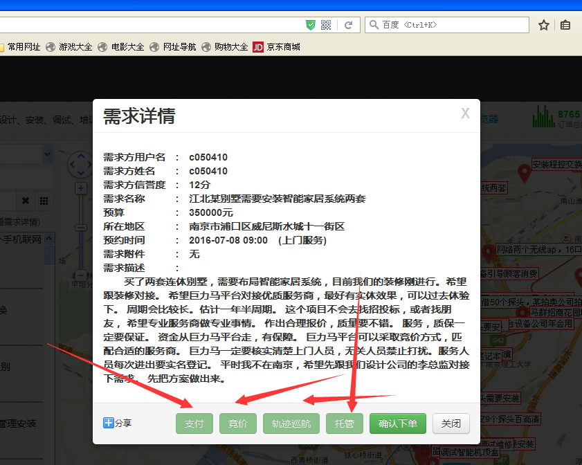The height and width of the screenshot is (465, 582).
Task: Click the 支付 payment button
Action: tap(194, 423)
